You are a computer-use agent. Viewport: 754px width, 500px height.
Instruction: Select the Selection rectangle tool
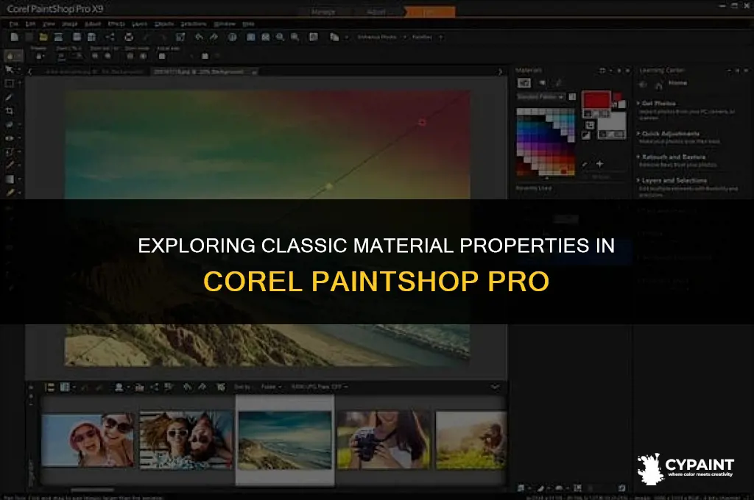point(9,84)
